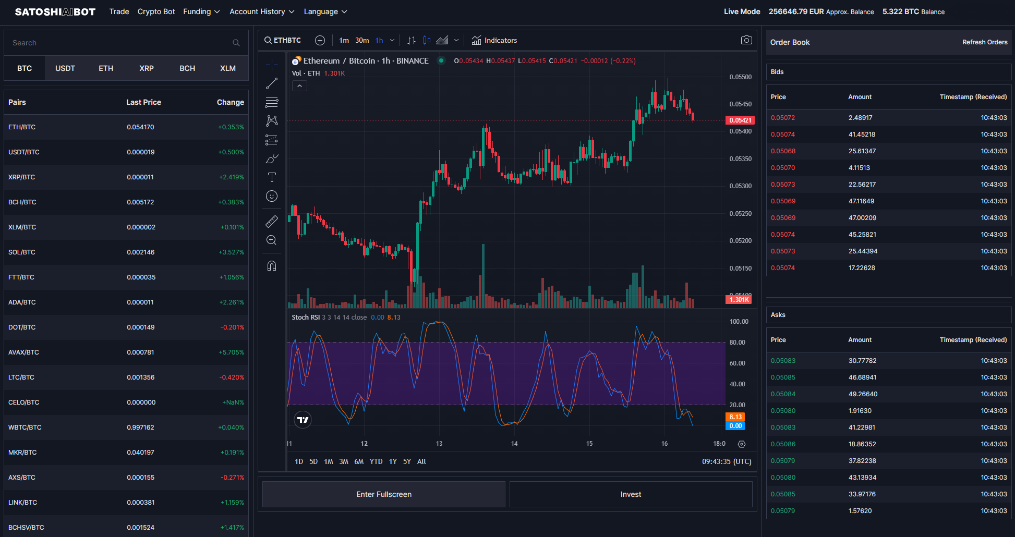This screenshot has width=1015, height=537.
Task: Open Crypto Bot in top navigation
Action: pos(156,11)
